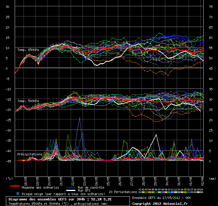Select perturbation 06 purple swatch
The height and width of the screenshot is (206, 218).
coord(156,192)
